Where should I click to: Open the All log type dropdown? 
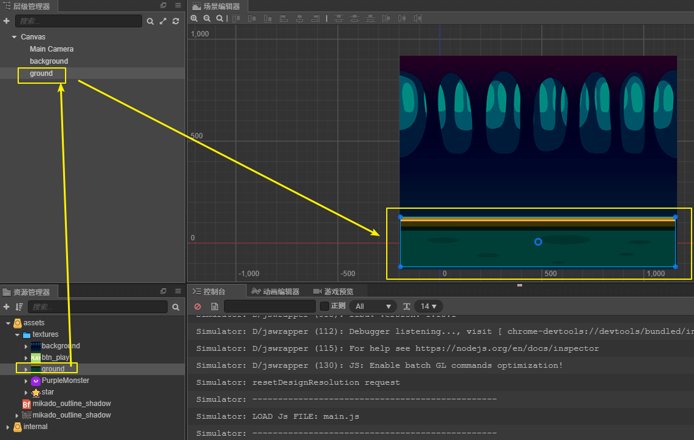(373, 306)
